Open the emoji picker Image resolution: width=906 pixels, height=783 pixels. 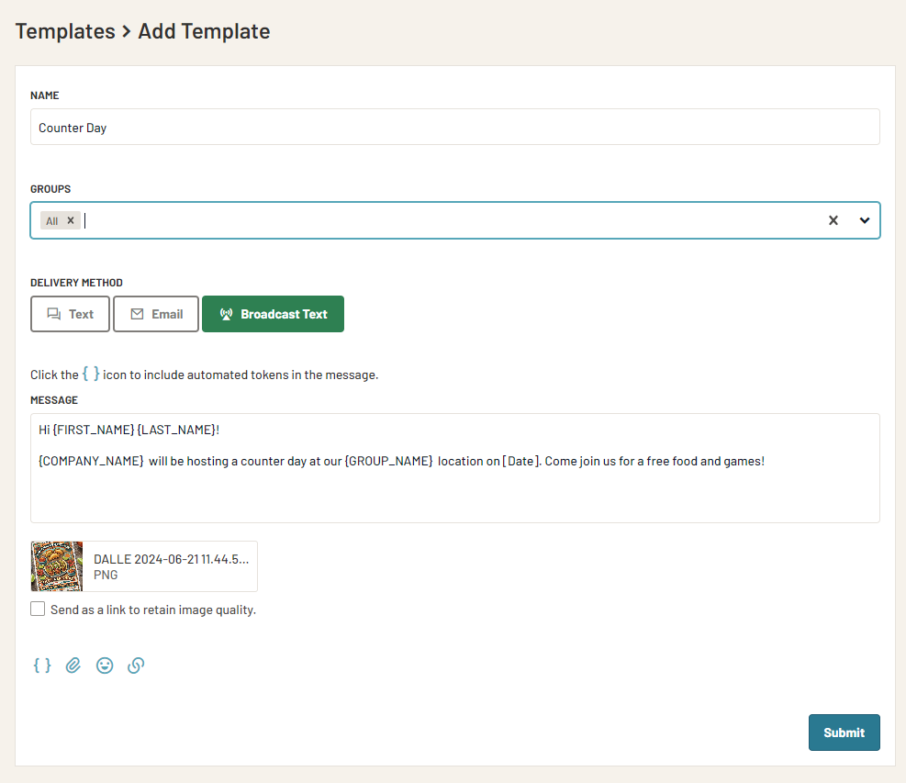pos(105,665)
